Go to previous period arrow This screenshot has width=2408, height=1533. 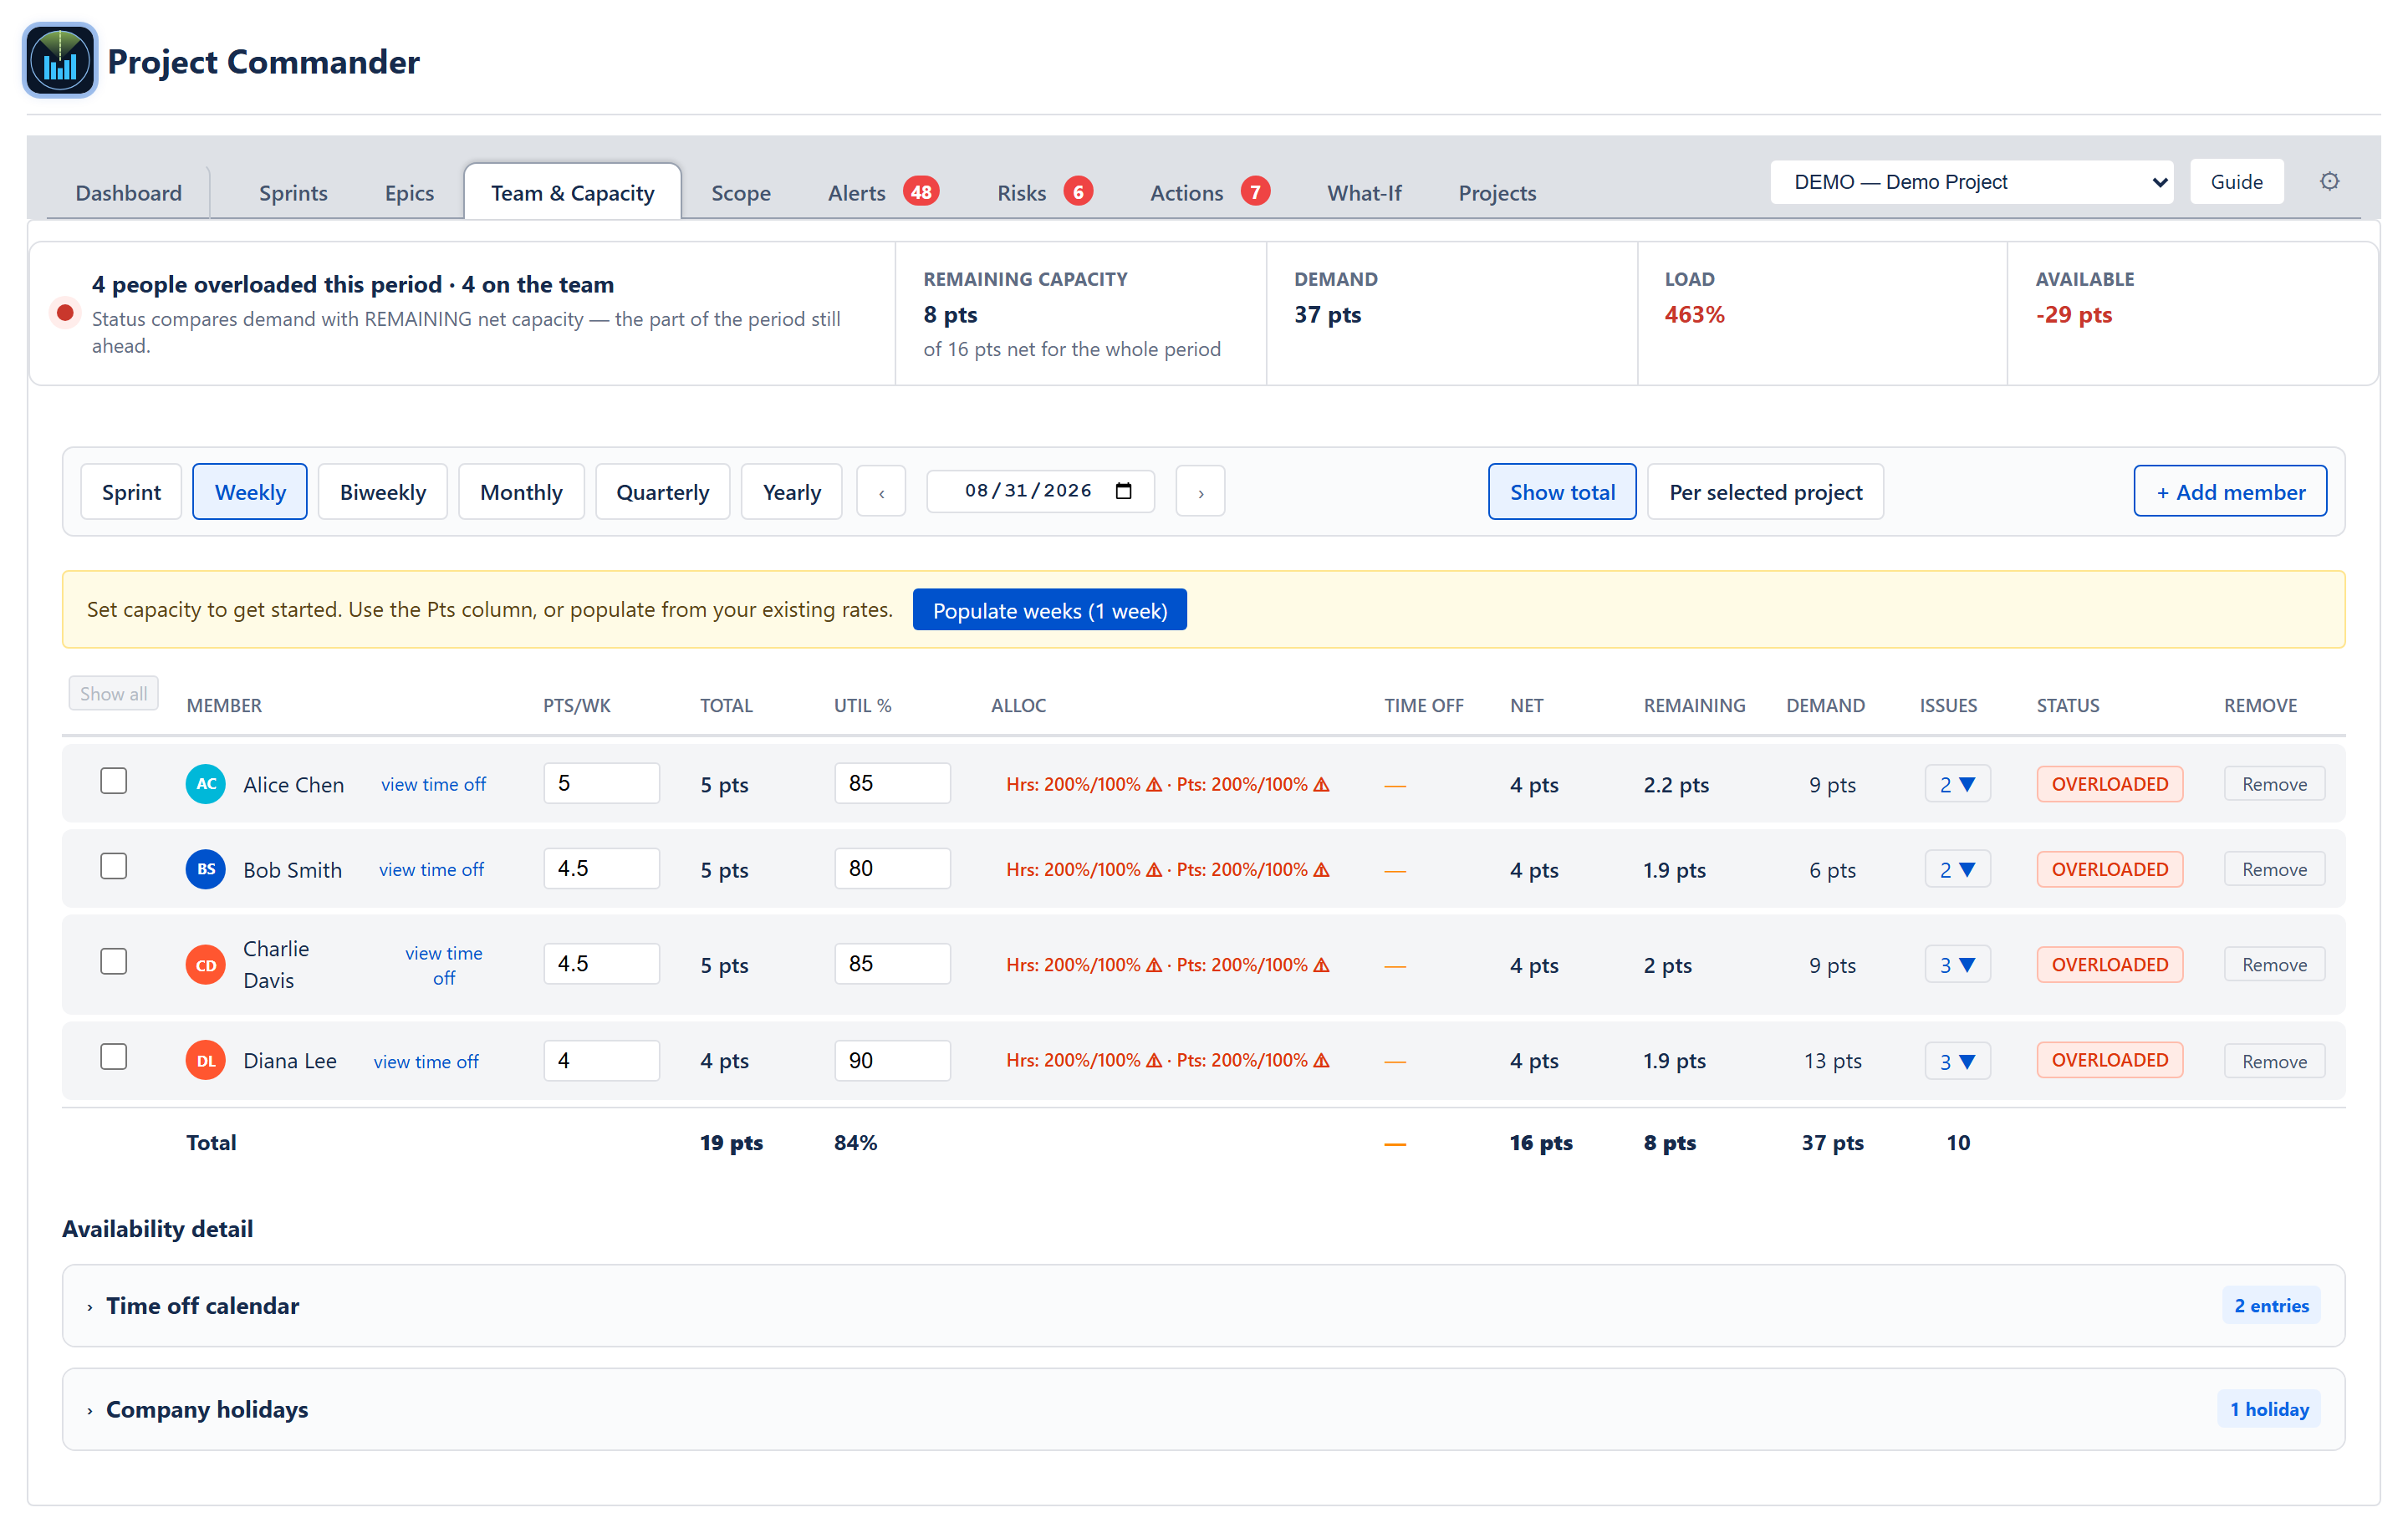881,492
